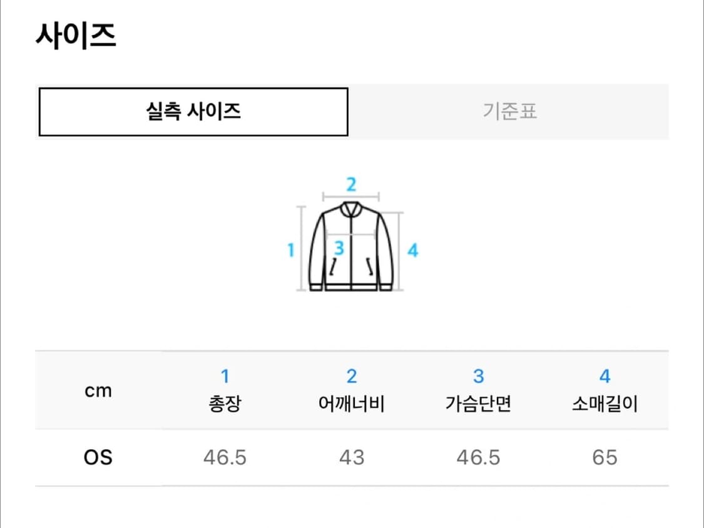Click the blue 1 above 총장 column
This screenshot has width=704, height=528.
click(226, 376)
